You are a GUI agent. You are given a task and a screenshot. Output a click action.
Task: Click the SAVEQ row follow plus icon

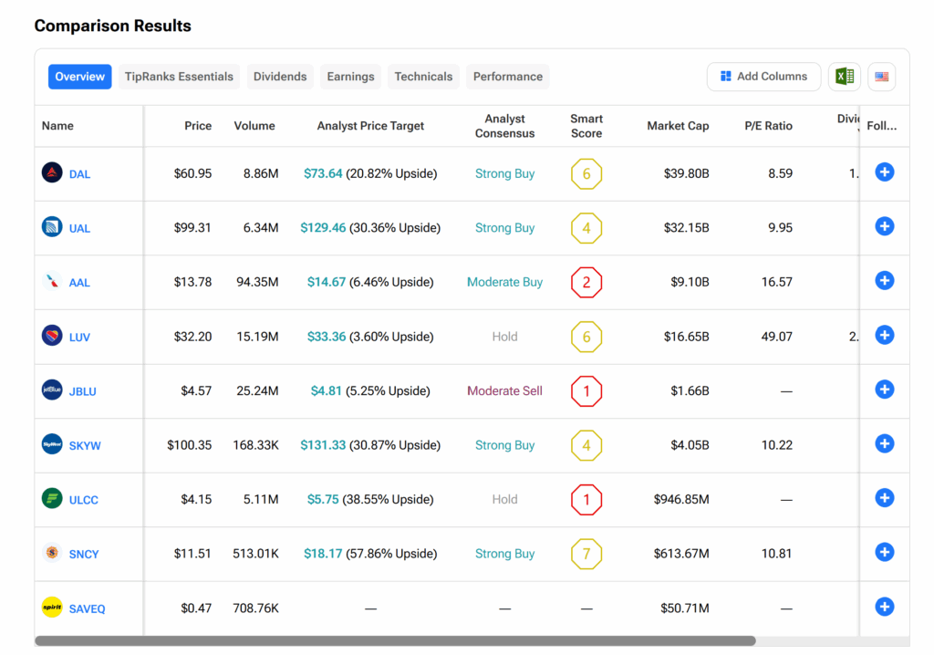click(884, 607)
